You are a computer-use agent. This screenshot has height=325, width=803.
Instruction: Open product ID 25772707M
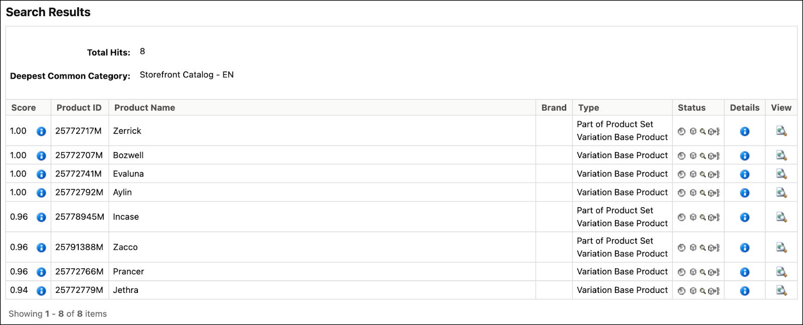tap(79, 155)
